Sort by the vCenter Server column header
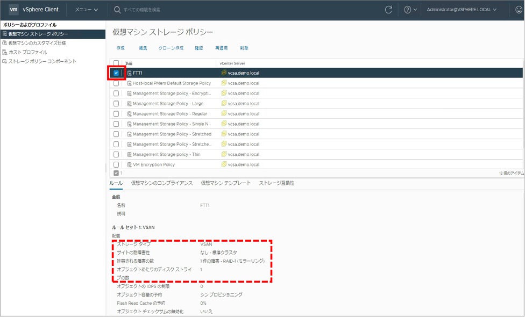The width and height of the screenshot is (525, 317). point(232,63)
